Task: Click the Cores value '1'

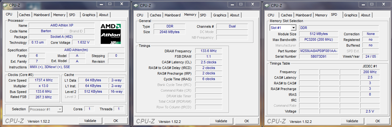Action: coord(89,109)
